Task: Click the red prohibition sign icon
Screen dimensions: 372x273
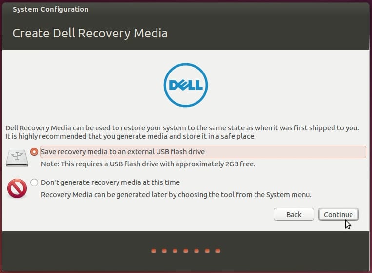Action: tap(17, 188)
